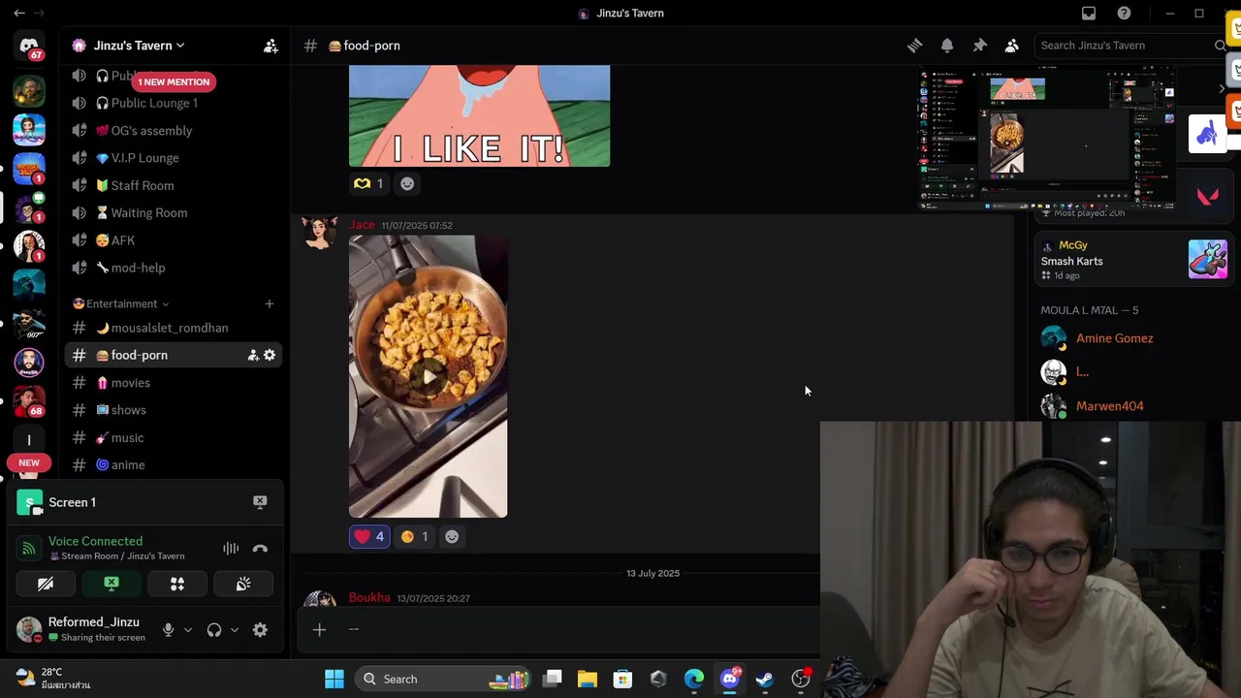The height and width of the screenshot is (698, 1241).
Task: Open edit channel gear on food-porn
Action: [270, 355]
